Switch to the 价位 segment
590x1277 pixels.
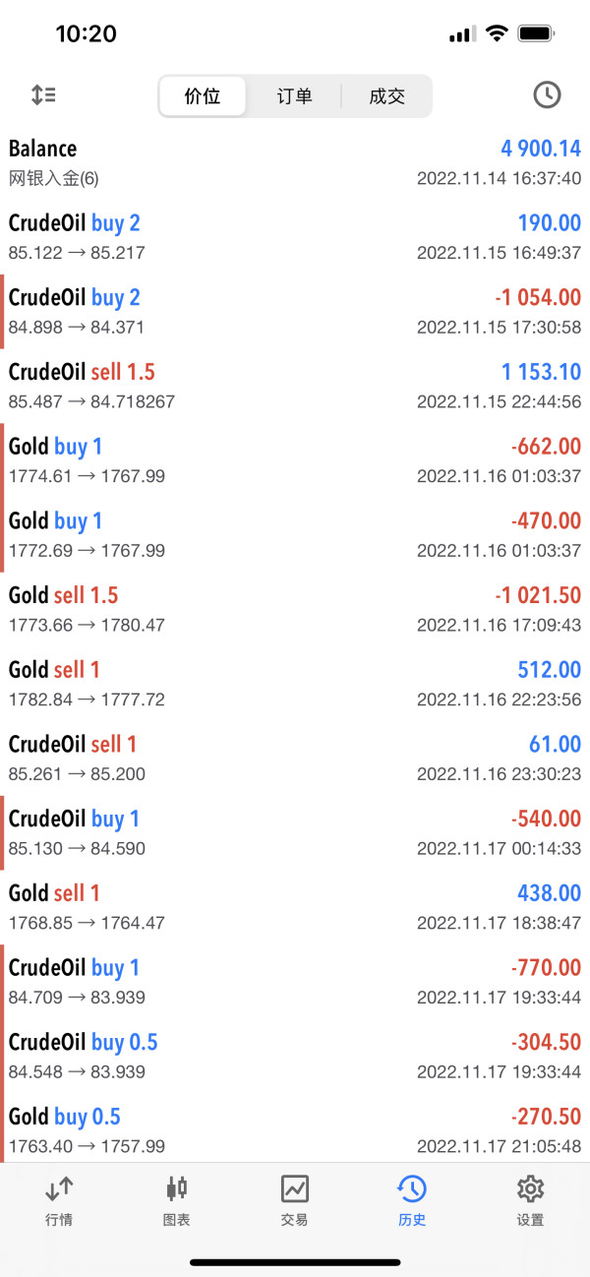pyautogui.click(x=203, y=96)
